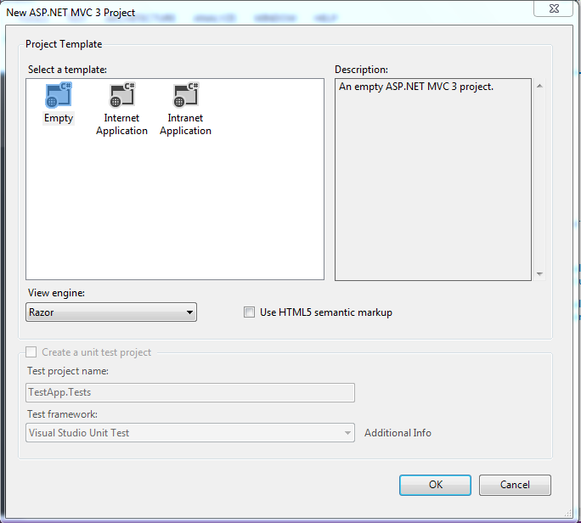Viewport: 581px width, 523px height.
Task: Click the 'Internet Application' label text
Action: [x=122, y=125]
